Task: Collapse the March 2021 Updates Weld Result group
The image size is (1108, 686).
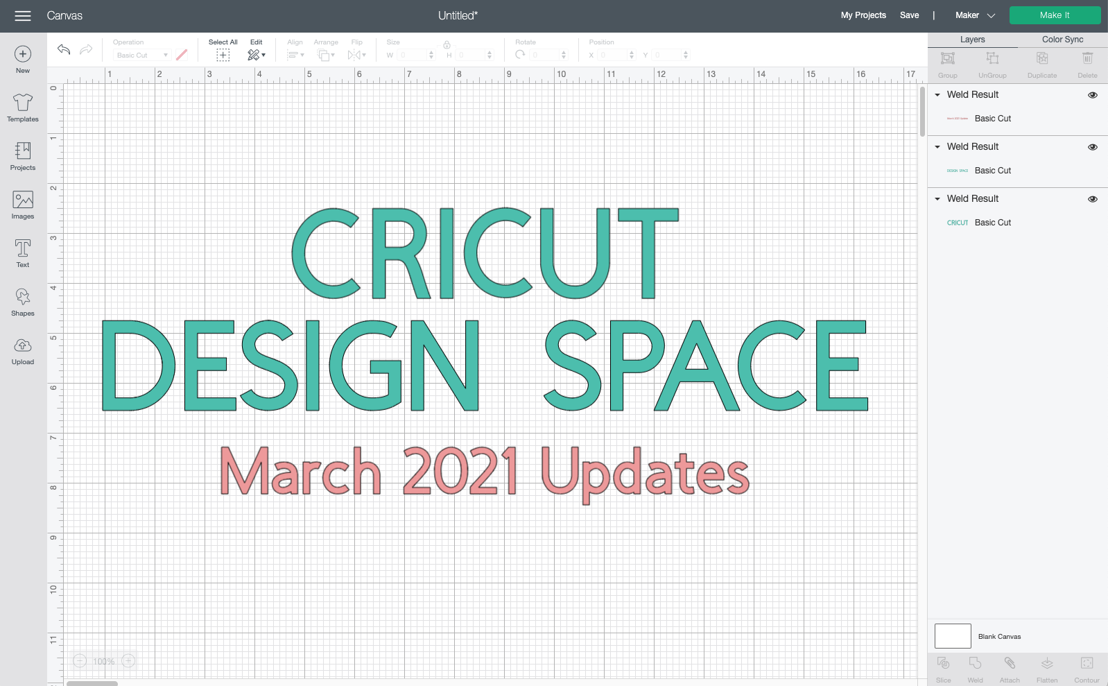Action: pos(937,95)
